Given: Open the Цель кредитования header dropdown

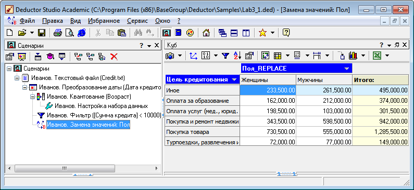Looking at the screenshot, I should [x=234, y=80].
